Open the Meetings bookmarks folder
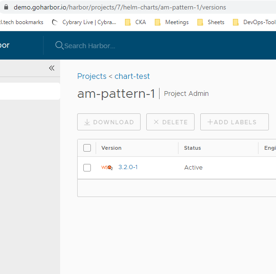Viewport: 276px width, 274px height. pos(172,22)
